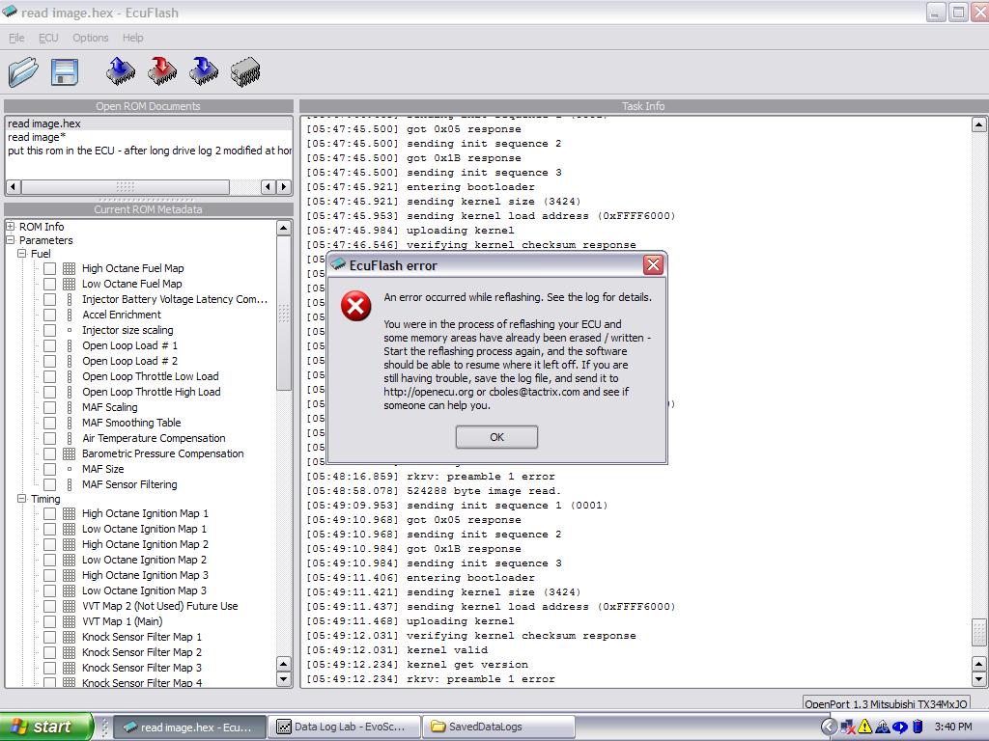
Task: Expand hidden system tray icons arrow
Action: tap(830, 727)
